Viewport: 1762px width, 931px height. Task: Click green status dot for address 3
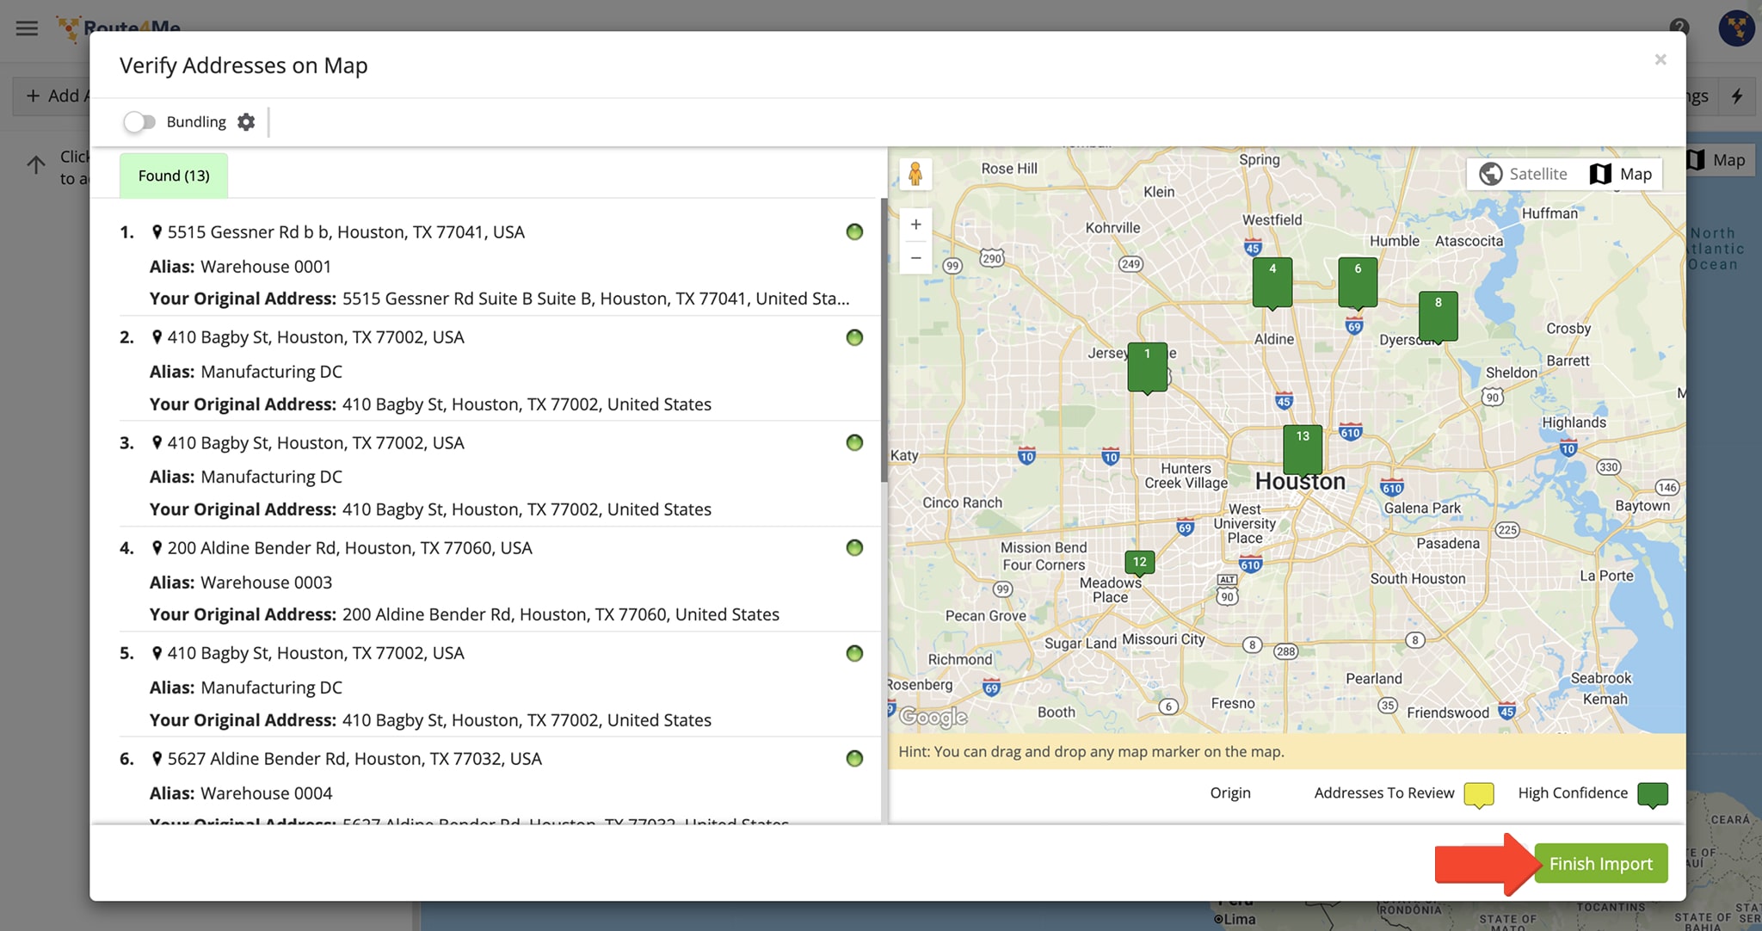point(854,442)
